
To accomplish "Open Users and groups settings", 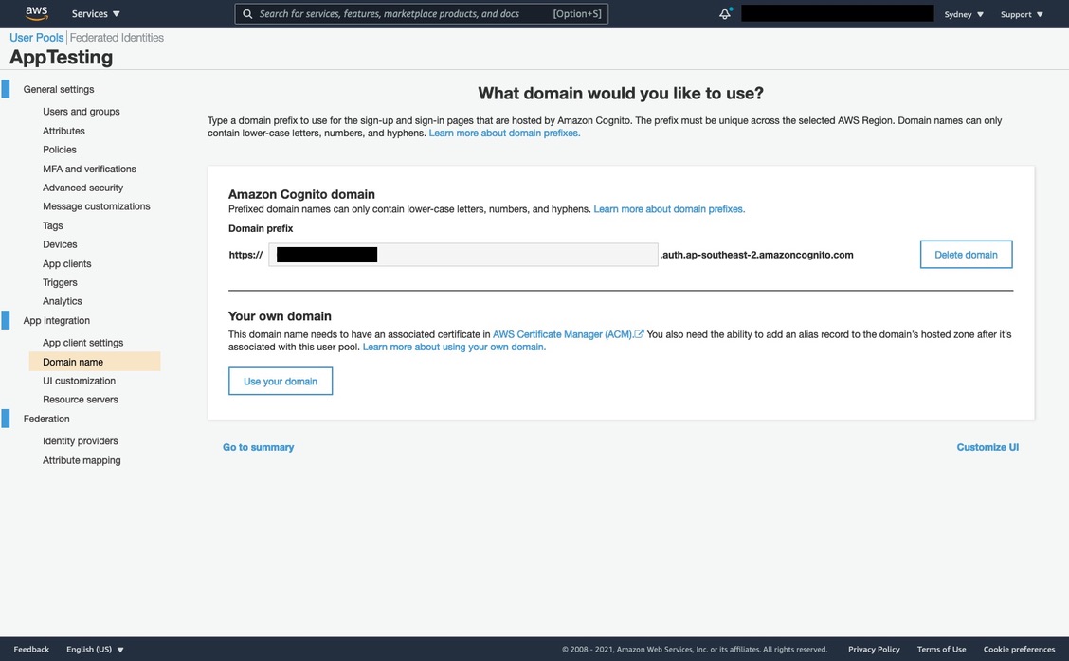I will coord(82,111).
